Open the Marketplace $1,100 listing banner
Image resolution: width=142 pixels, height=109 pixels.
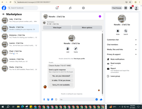[72, 23]
